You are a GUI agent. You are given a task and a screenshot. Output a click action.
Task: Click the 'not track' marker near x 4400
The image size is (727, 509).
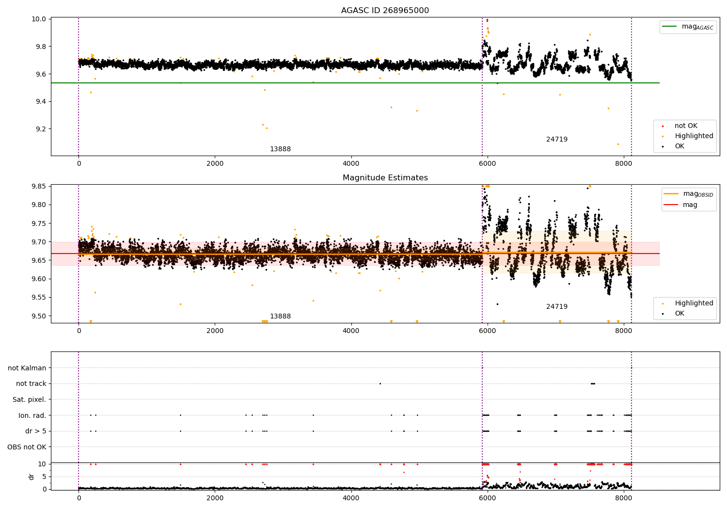380,383
